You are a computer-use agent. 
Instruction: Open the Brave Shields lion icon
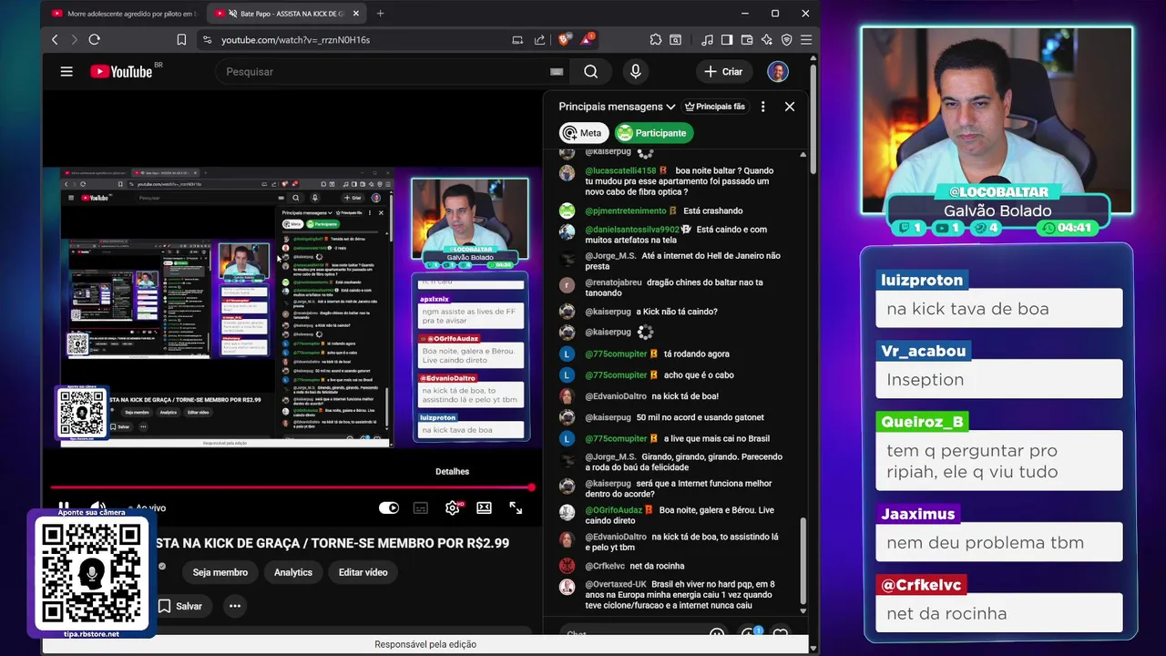(563, 40)
